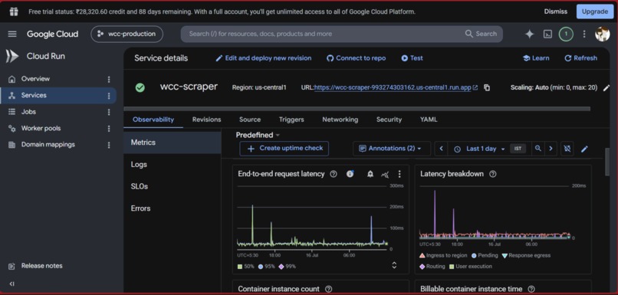This screenshot has height=295, width=618.
Task: Open more options on End-to-end latency chart
Action: tap(399, 174)
